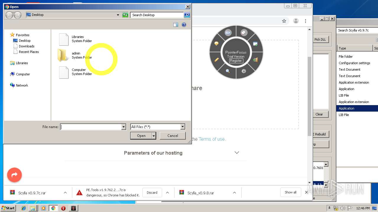Click the red share floating button
Screen dimensions: 378x212
14,175
